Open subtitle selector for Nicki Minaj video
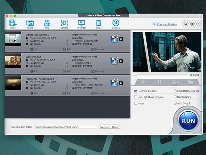The width and height of the screenshot is (206, 155). click(67, 87)
